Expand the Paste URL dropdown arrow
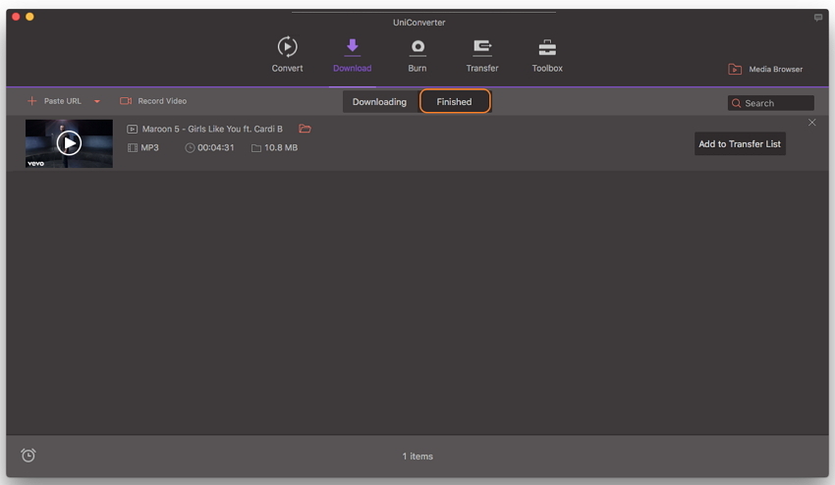The width and height of the screenshot is (835, 485). (97, 101)
